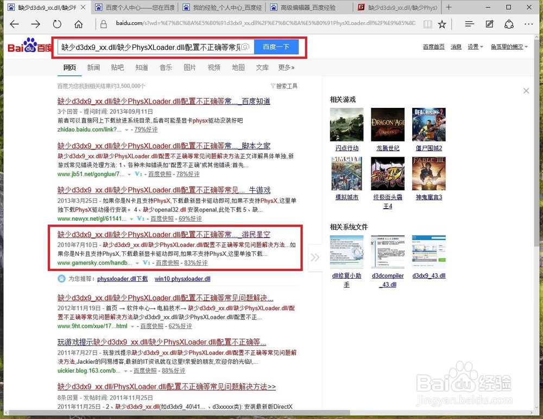Click the Baidu logo
This screenshot has width=543, height=419.
pyautogui.click(x=29, y=46)
